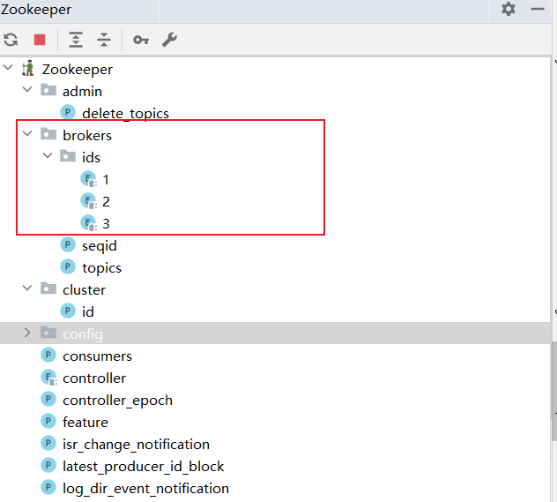Select the config label in highlighted row
The width and height of the screenshot is (557, 502).
point(83,334)
